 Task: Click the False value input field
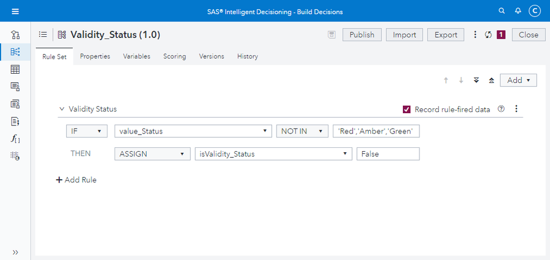(x=388, y=154)
